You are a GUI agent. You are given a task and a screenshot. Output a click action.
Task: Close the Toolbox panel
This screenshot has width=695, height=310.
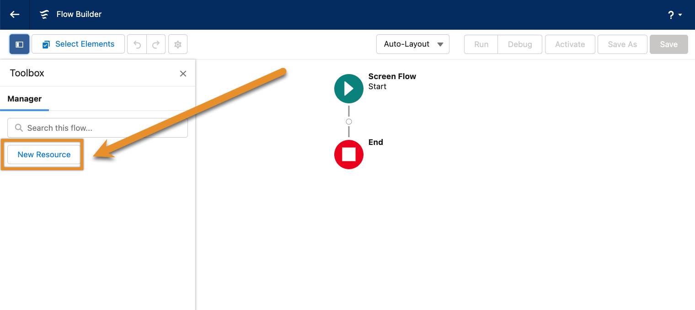(183, 73)
